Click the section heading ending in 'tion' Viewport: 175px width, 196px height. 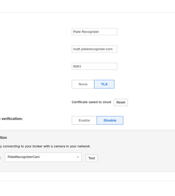click(3, 138)
